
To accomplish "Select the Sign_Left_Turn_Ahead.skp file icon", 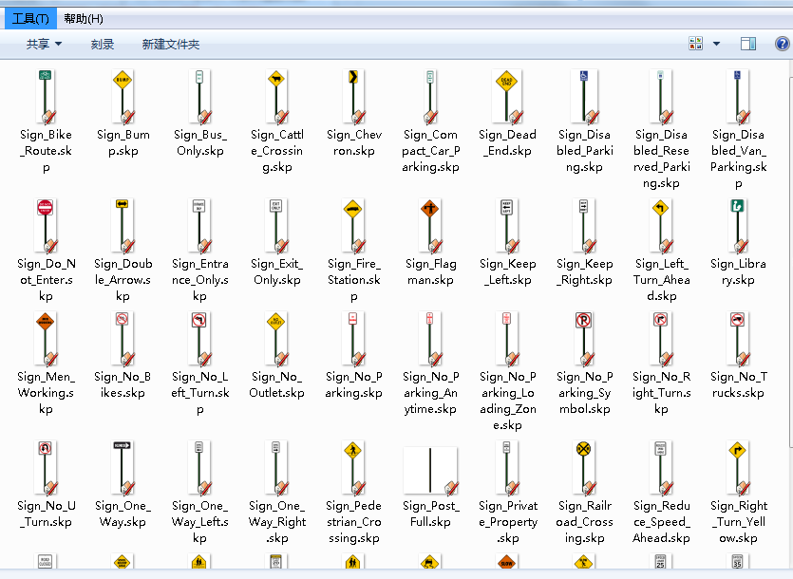I will click(x=661, y=226).
